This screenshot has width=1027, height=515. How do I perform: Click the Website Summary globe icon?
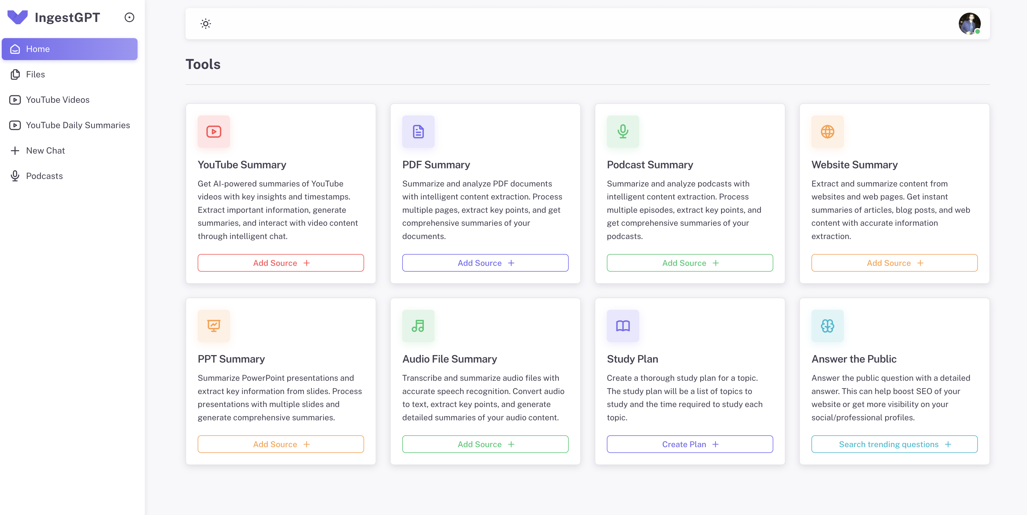827,132
